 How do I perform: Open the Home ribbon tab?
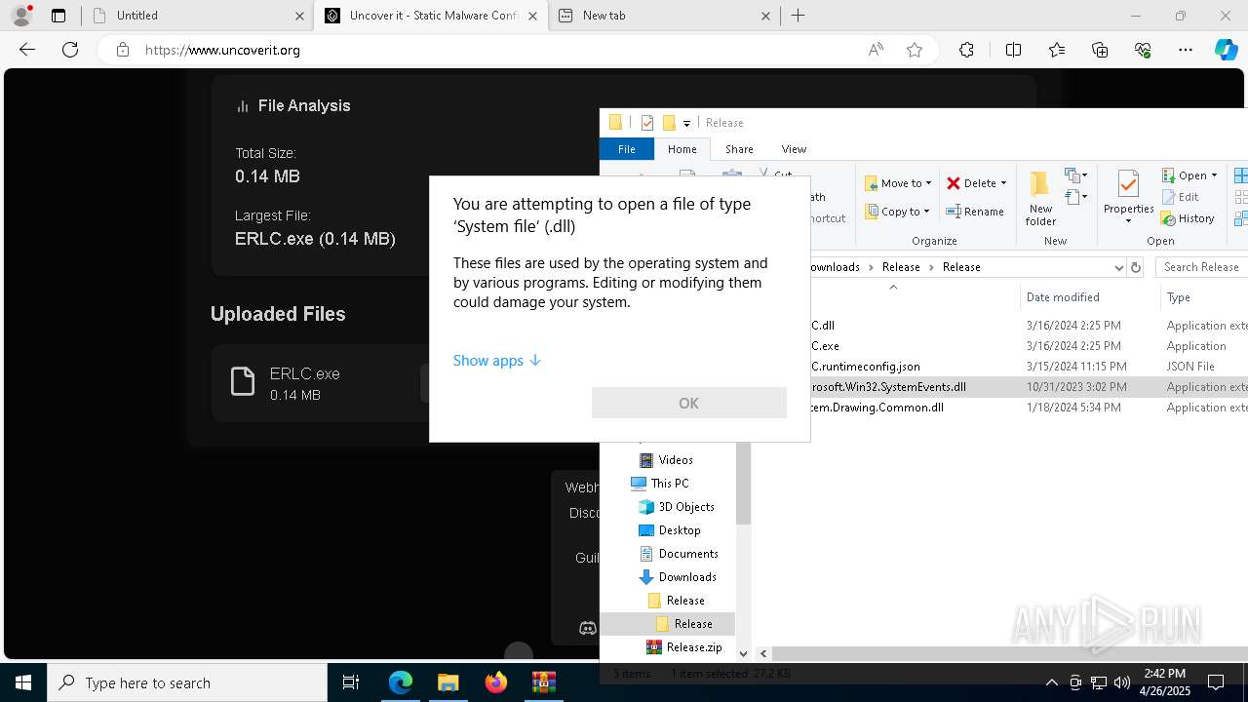[x=682, y=149]
